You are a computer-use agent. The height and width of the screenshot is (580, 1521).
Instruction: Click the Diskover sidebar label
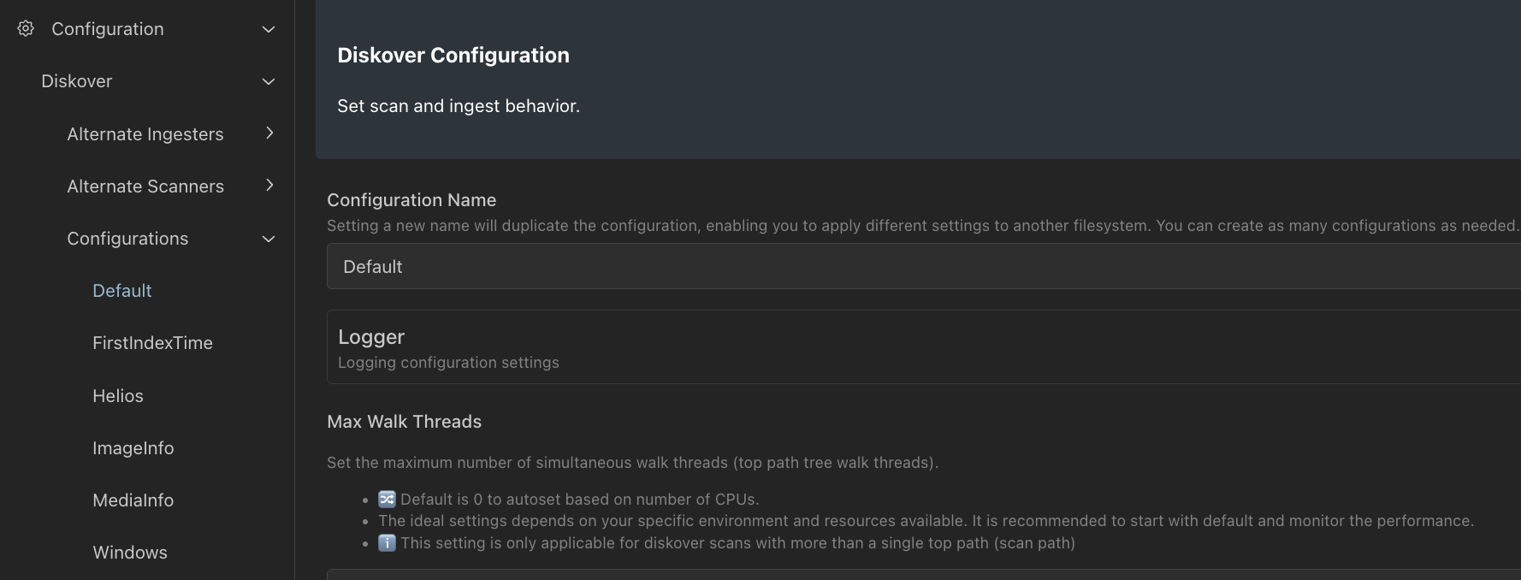pyautogui.click(x=77, y=81)
